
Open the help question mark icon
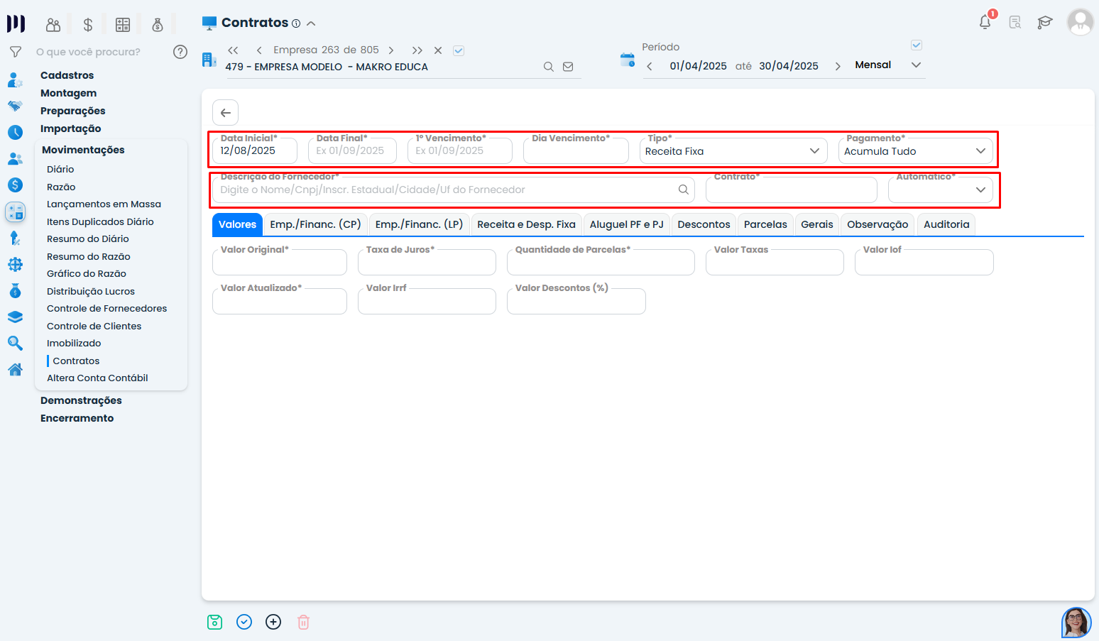coord(180,52)
